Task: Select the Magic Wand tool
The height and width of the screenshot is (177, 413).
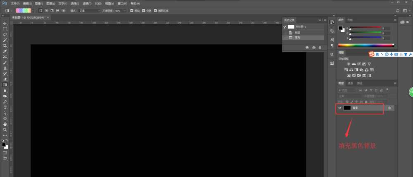Action: click(5, 40)
